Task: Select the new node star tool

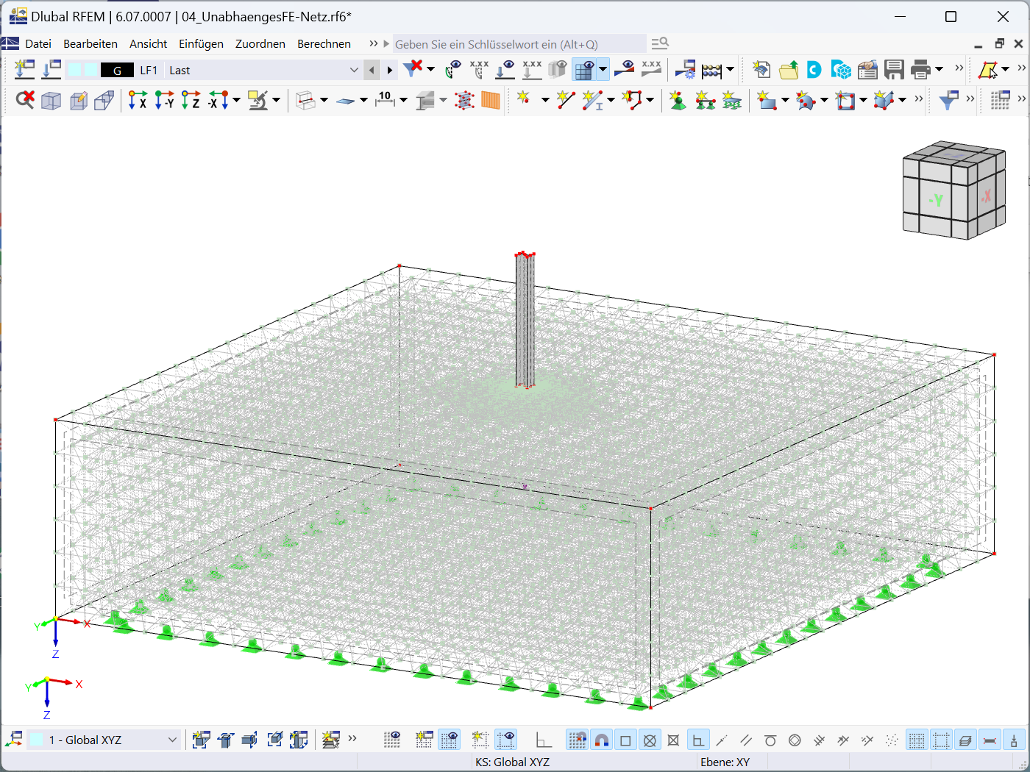Action: click(523, 99)
